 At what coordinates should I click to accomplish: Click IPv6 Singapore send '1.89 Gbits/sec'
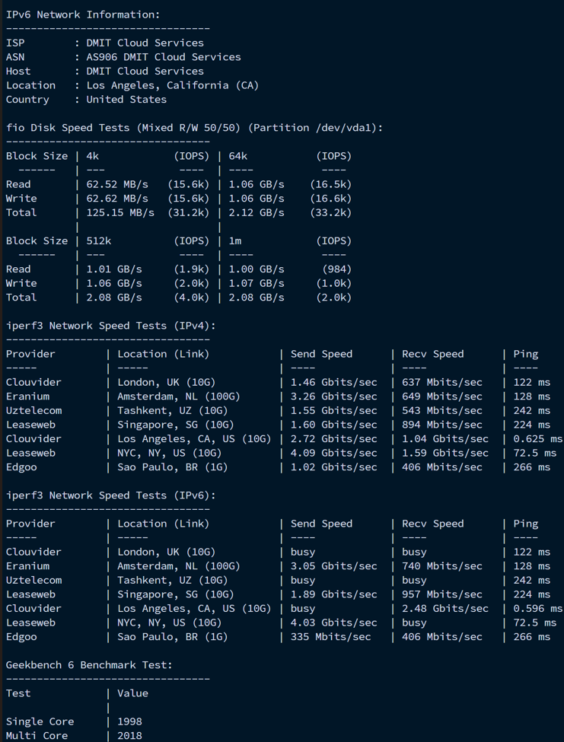coord(334,594)
